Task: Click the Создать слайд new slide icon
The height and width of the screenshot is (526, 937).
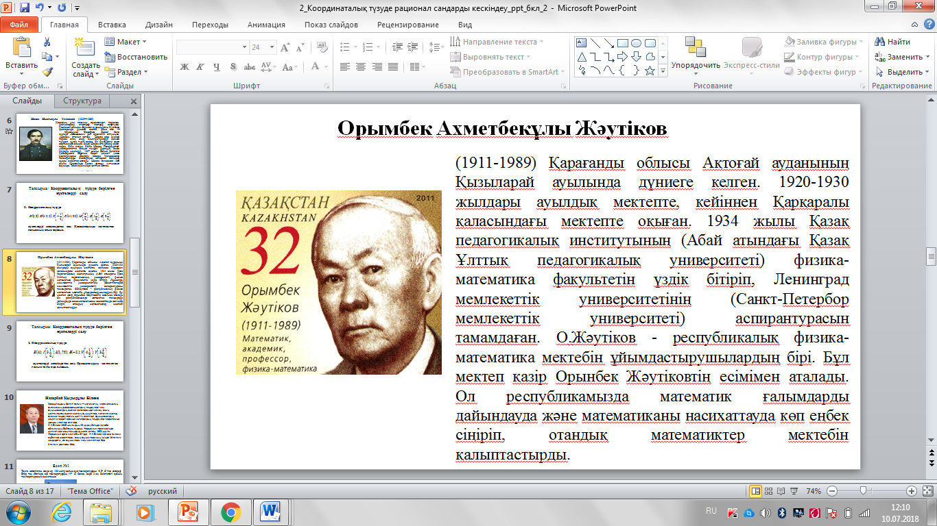Action: 85,47
